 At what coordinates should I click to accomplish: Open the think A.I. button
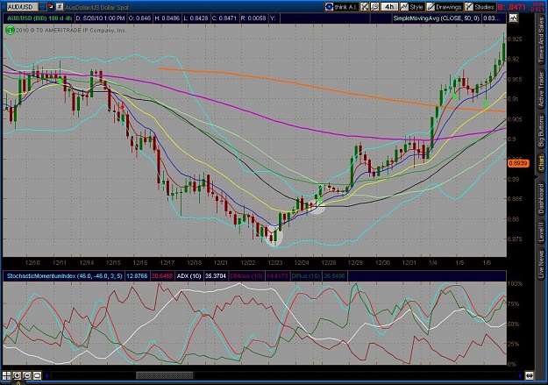click(x=341, y=7)
